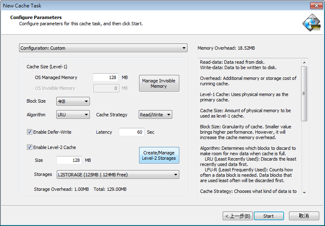Click Manage Invisible Memory button
The width and height of the screenshot is (325, 226).
(159, 83)
